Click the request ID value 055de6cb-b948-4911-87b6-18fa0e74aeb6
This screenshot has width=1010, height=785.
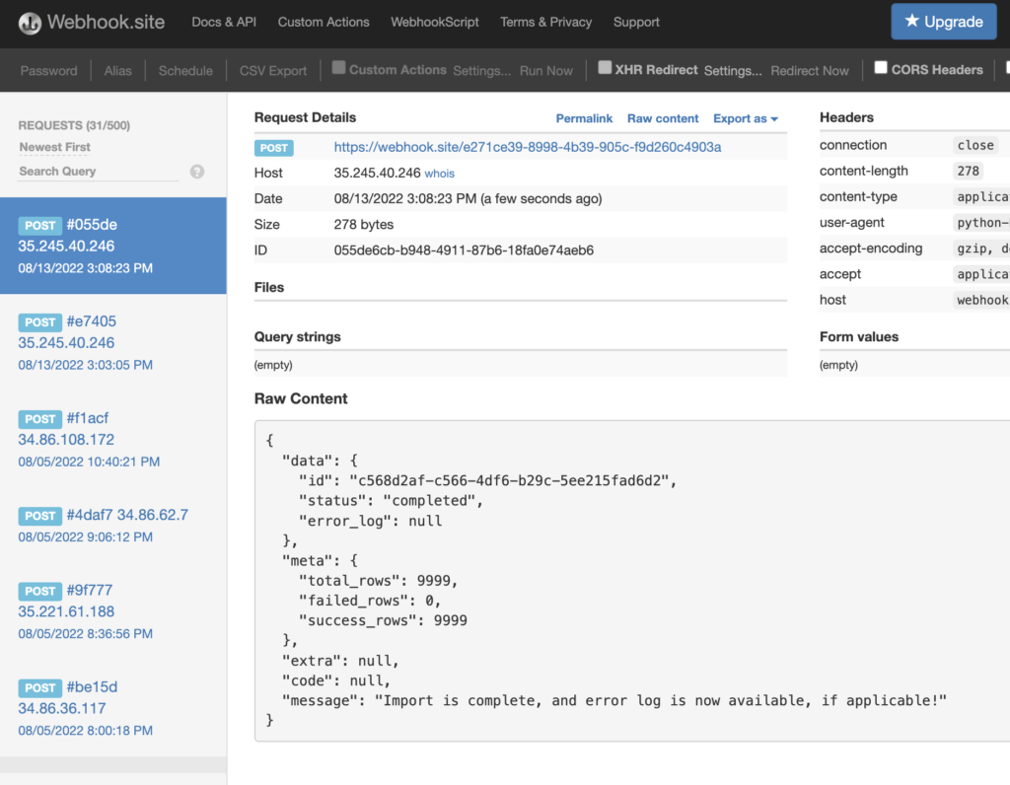coord(464,250)
